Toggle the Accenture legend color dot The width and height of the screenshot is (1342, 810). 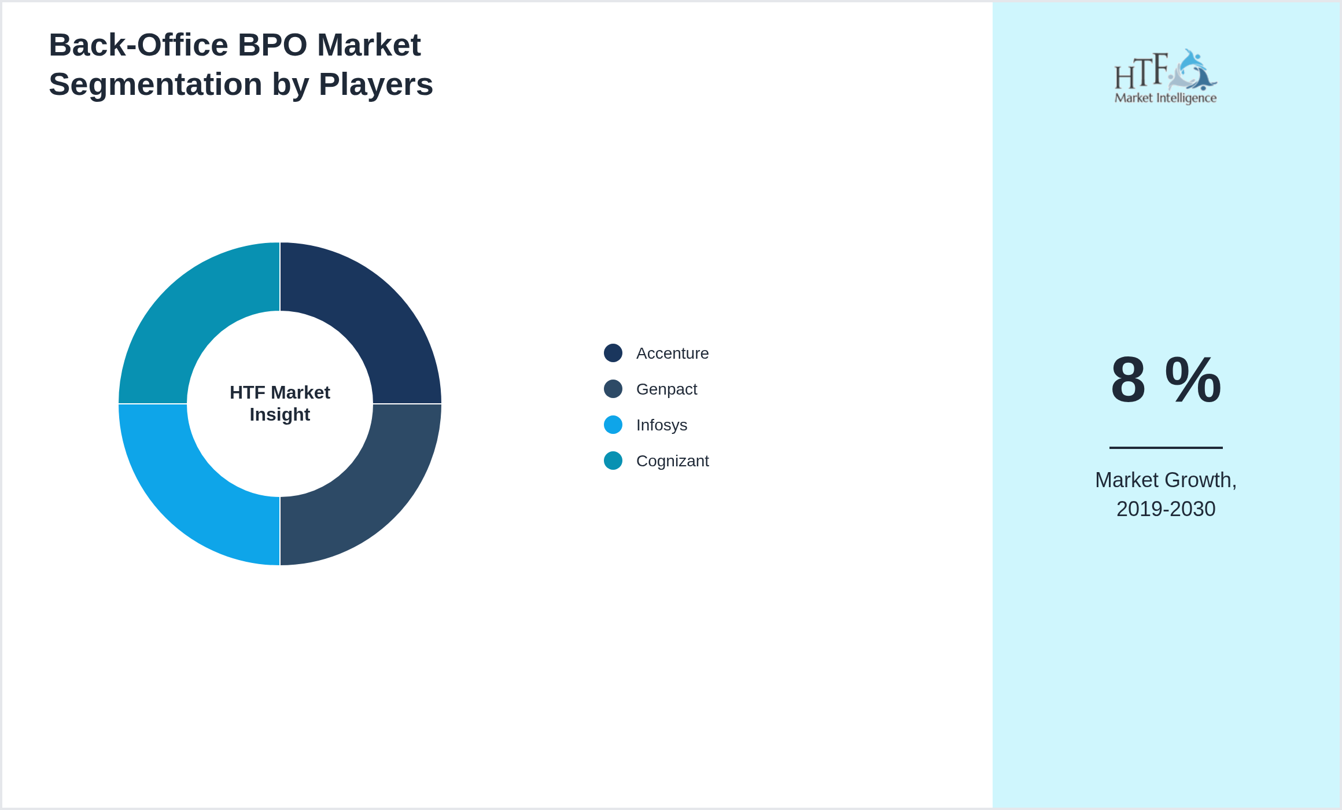tap(613, 353)
